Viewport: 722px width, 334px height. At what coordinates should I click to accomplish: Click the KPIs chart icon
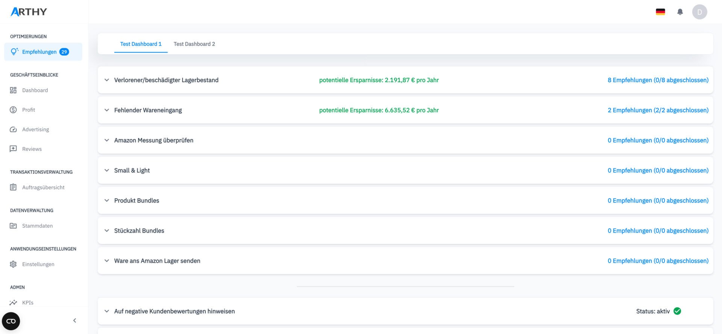tap(13, 302)
